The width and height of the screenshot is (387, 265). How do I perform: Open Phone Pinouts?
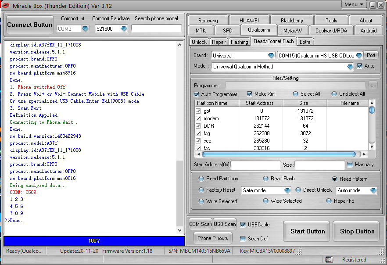tap(212, 238)
